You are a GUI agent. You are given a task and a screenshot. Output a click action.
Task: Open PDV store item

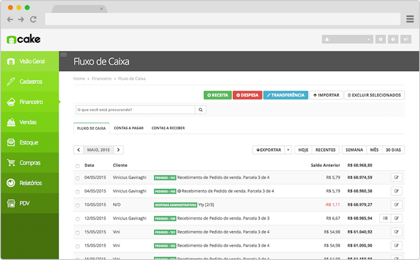click(30, 203)
